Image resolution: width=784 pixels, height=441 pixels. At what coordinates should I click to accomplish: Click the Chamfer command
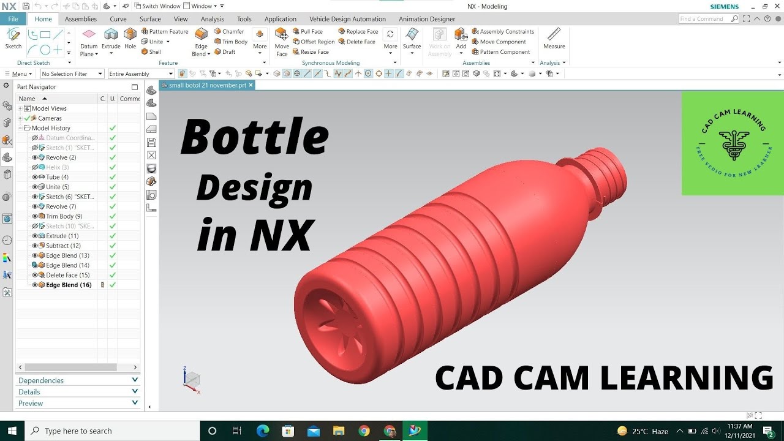229,31
